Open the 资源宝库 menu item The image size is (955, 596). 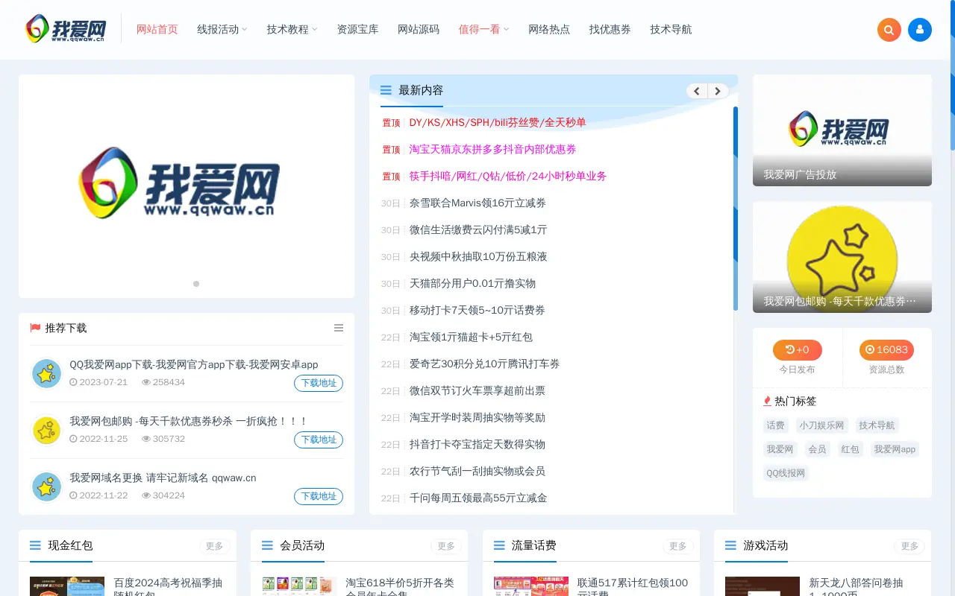357,29
